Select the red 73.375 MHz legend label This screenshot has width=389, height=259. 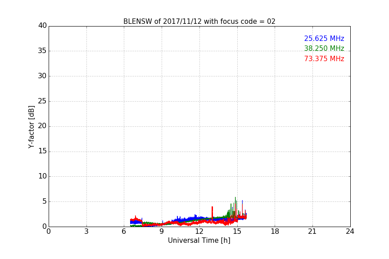(x=324, y=59)
